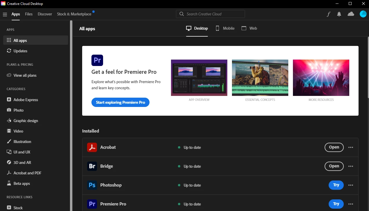
Task: Switch to Desktop apps tab
Action: pyautogui.click(x=197, y=28)
